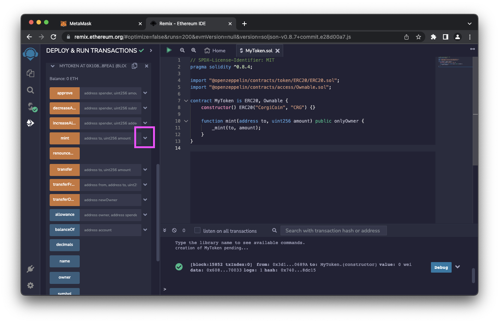The image size is (499, 323).
Task: Expand the allowance function parameters
Action: [x=145, y=215]
